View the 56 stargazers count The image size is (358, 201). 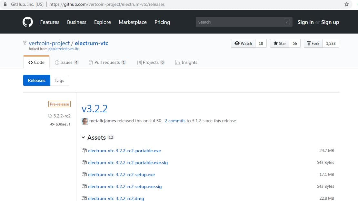(x=295, y=44)
